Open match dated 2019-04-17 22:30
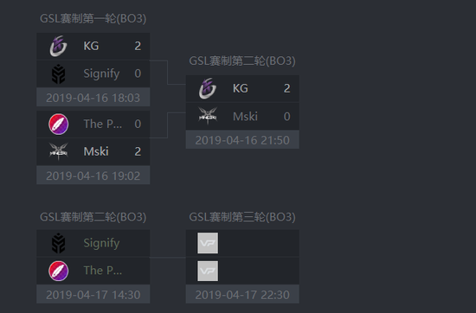 point(242,294)
